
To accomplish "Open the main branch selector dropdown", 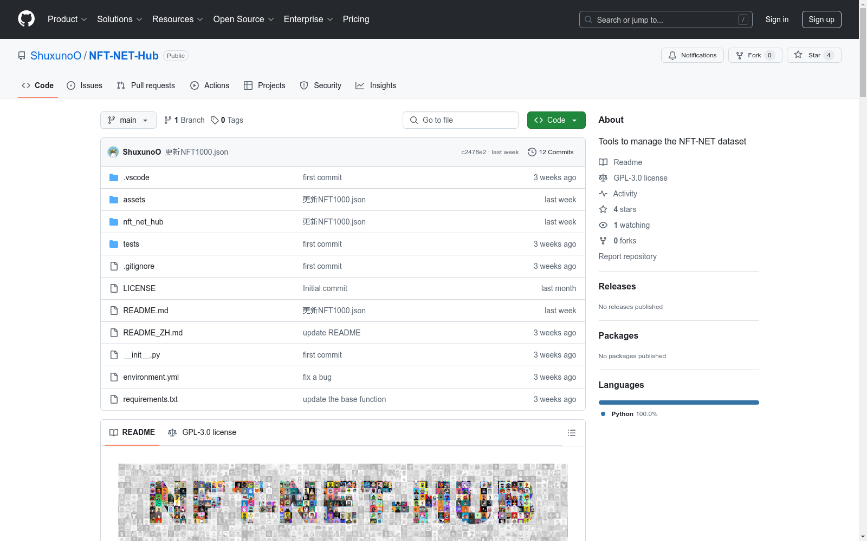I will click(x=128, y=120).
